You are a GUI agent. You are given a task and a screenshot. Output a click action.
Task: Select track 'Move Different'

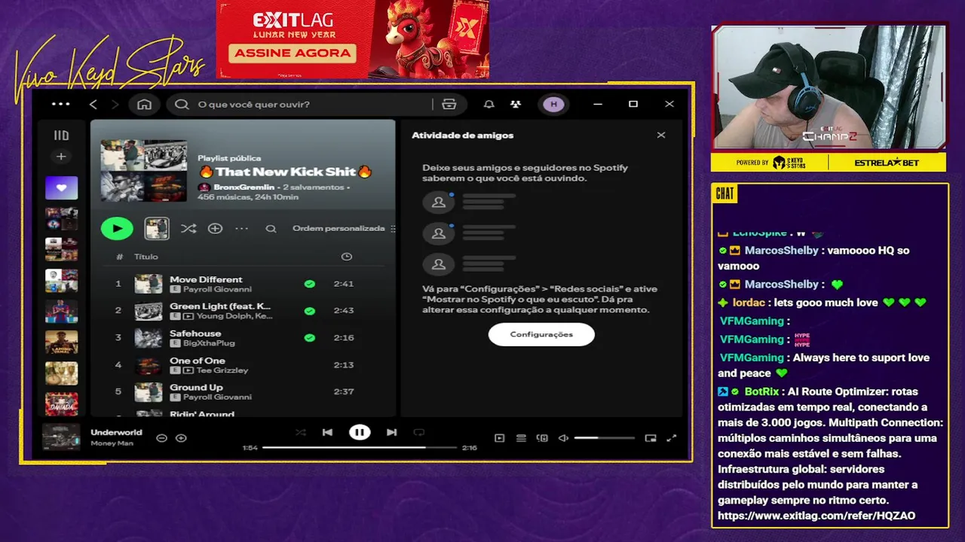point(206,279)
